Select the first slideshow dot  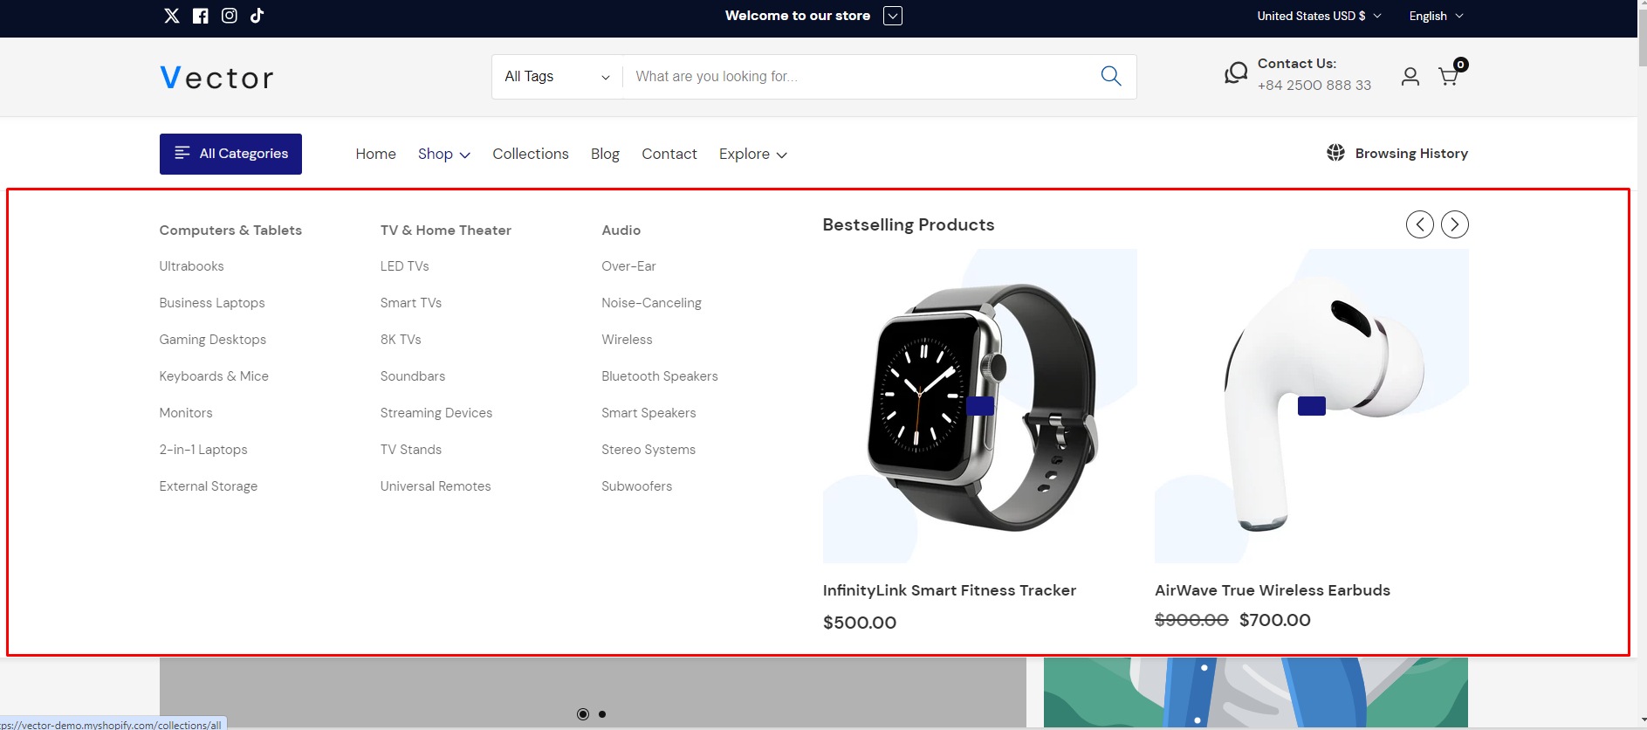[583, 714]
